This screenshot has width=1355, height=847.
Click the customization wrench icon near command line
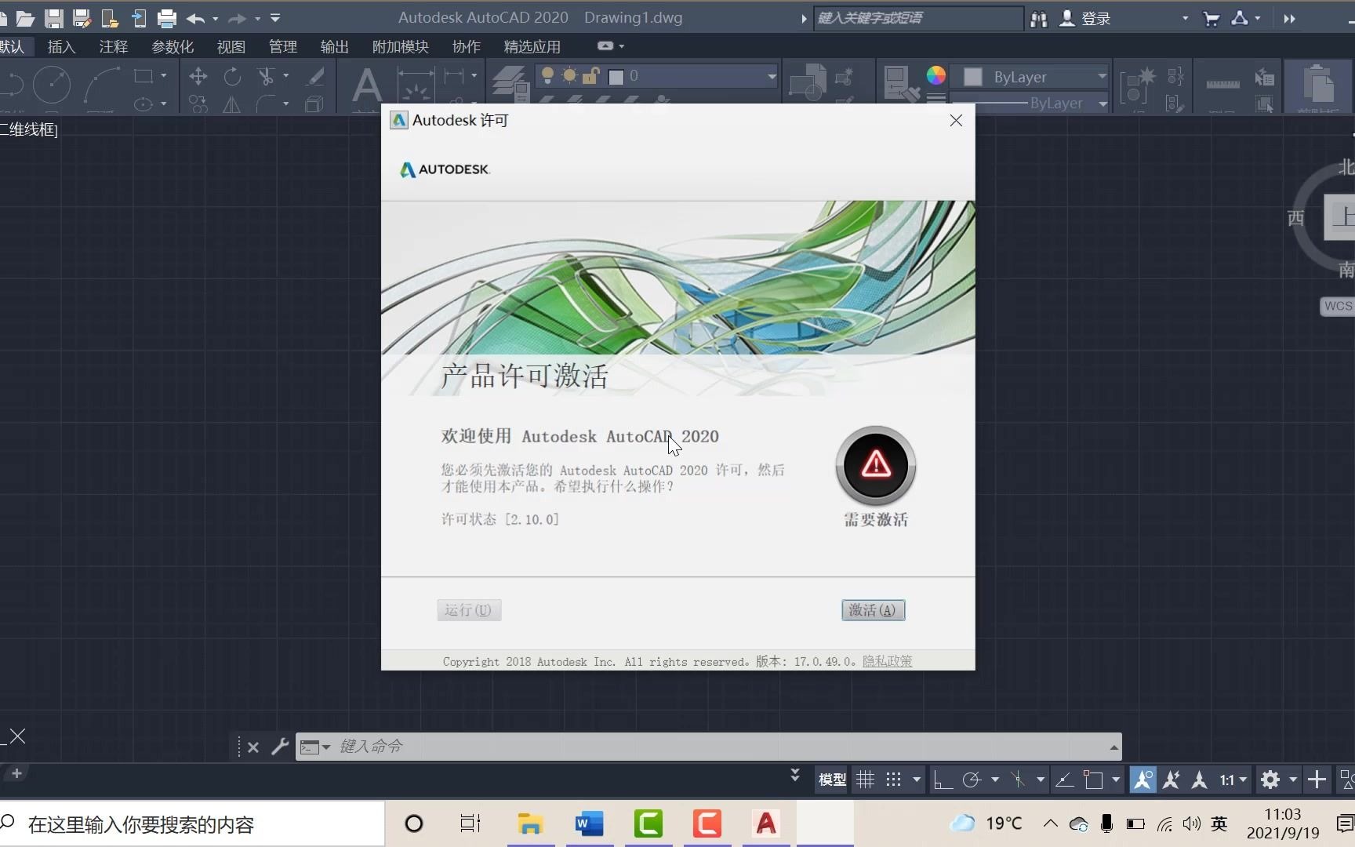pos(280,747)
